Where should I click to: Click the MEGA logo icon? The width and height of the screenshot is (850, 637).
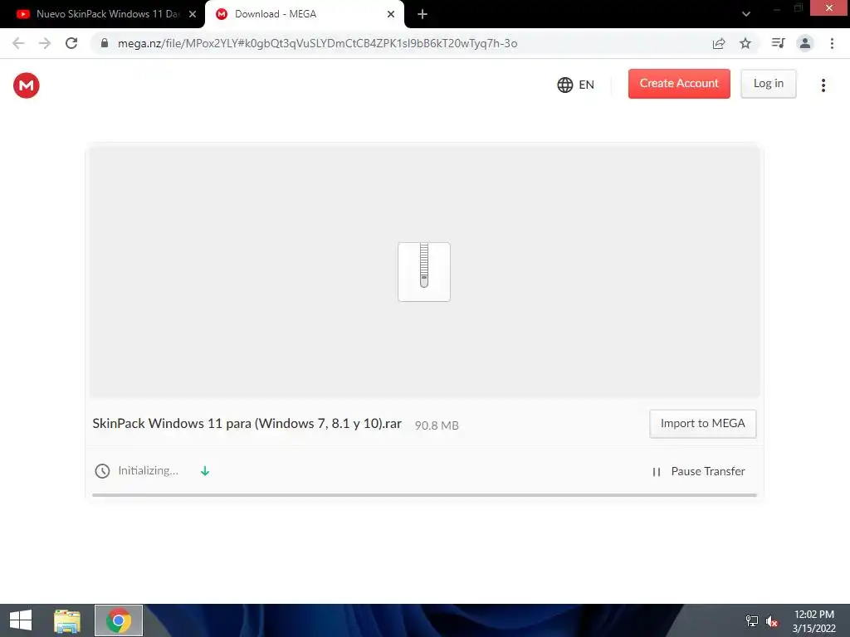pos(26,85)
